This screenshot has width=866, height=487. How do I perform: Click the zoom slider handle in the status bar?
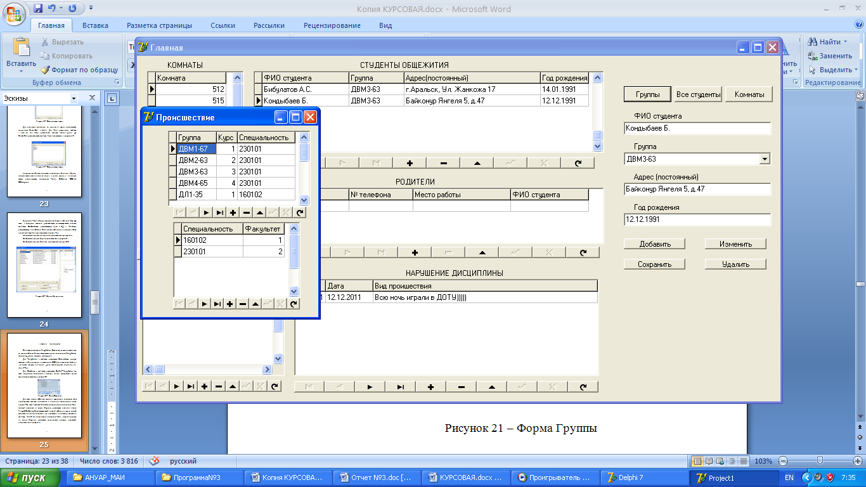pyautogui.click(x=820, y=461)
